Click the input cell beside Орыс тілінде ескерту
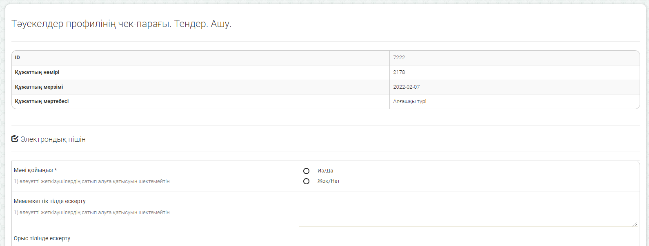Screen dimensions: 649x246 468,238
